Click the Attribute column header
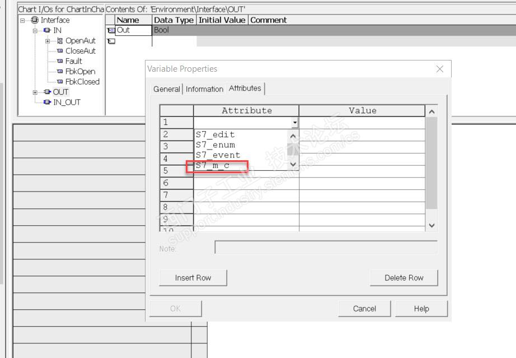The width and height of the screenshot is (516, 358). point(246,111)
